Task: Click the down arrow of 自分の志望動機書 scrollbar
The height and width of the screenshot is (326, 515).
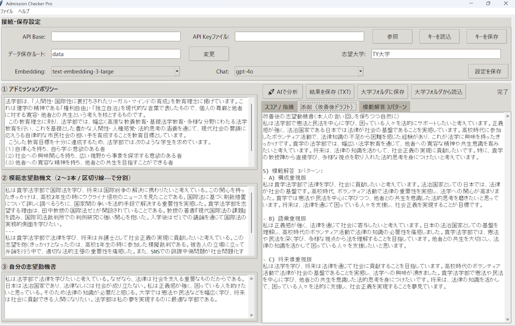Action: click(x=252, y=315)
